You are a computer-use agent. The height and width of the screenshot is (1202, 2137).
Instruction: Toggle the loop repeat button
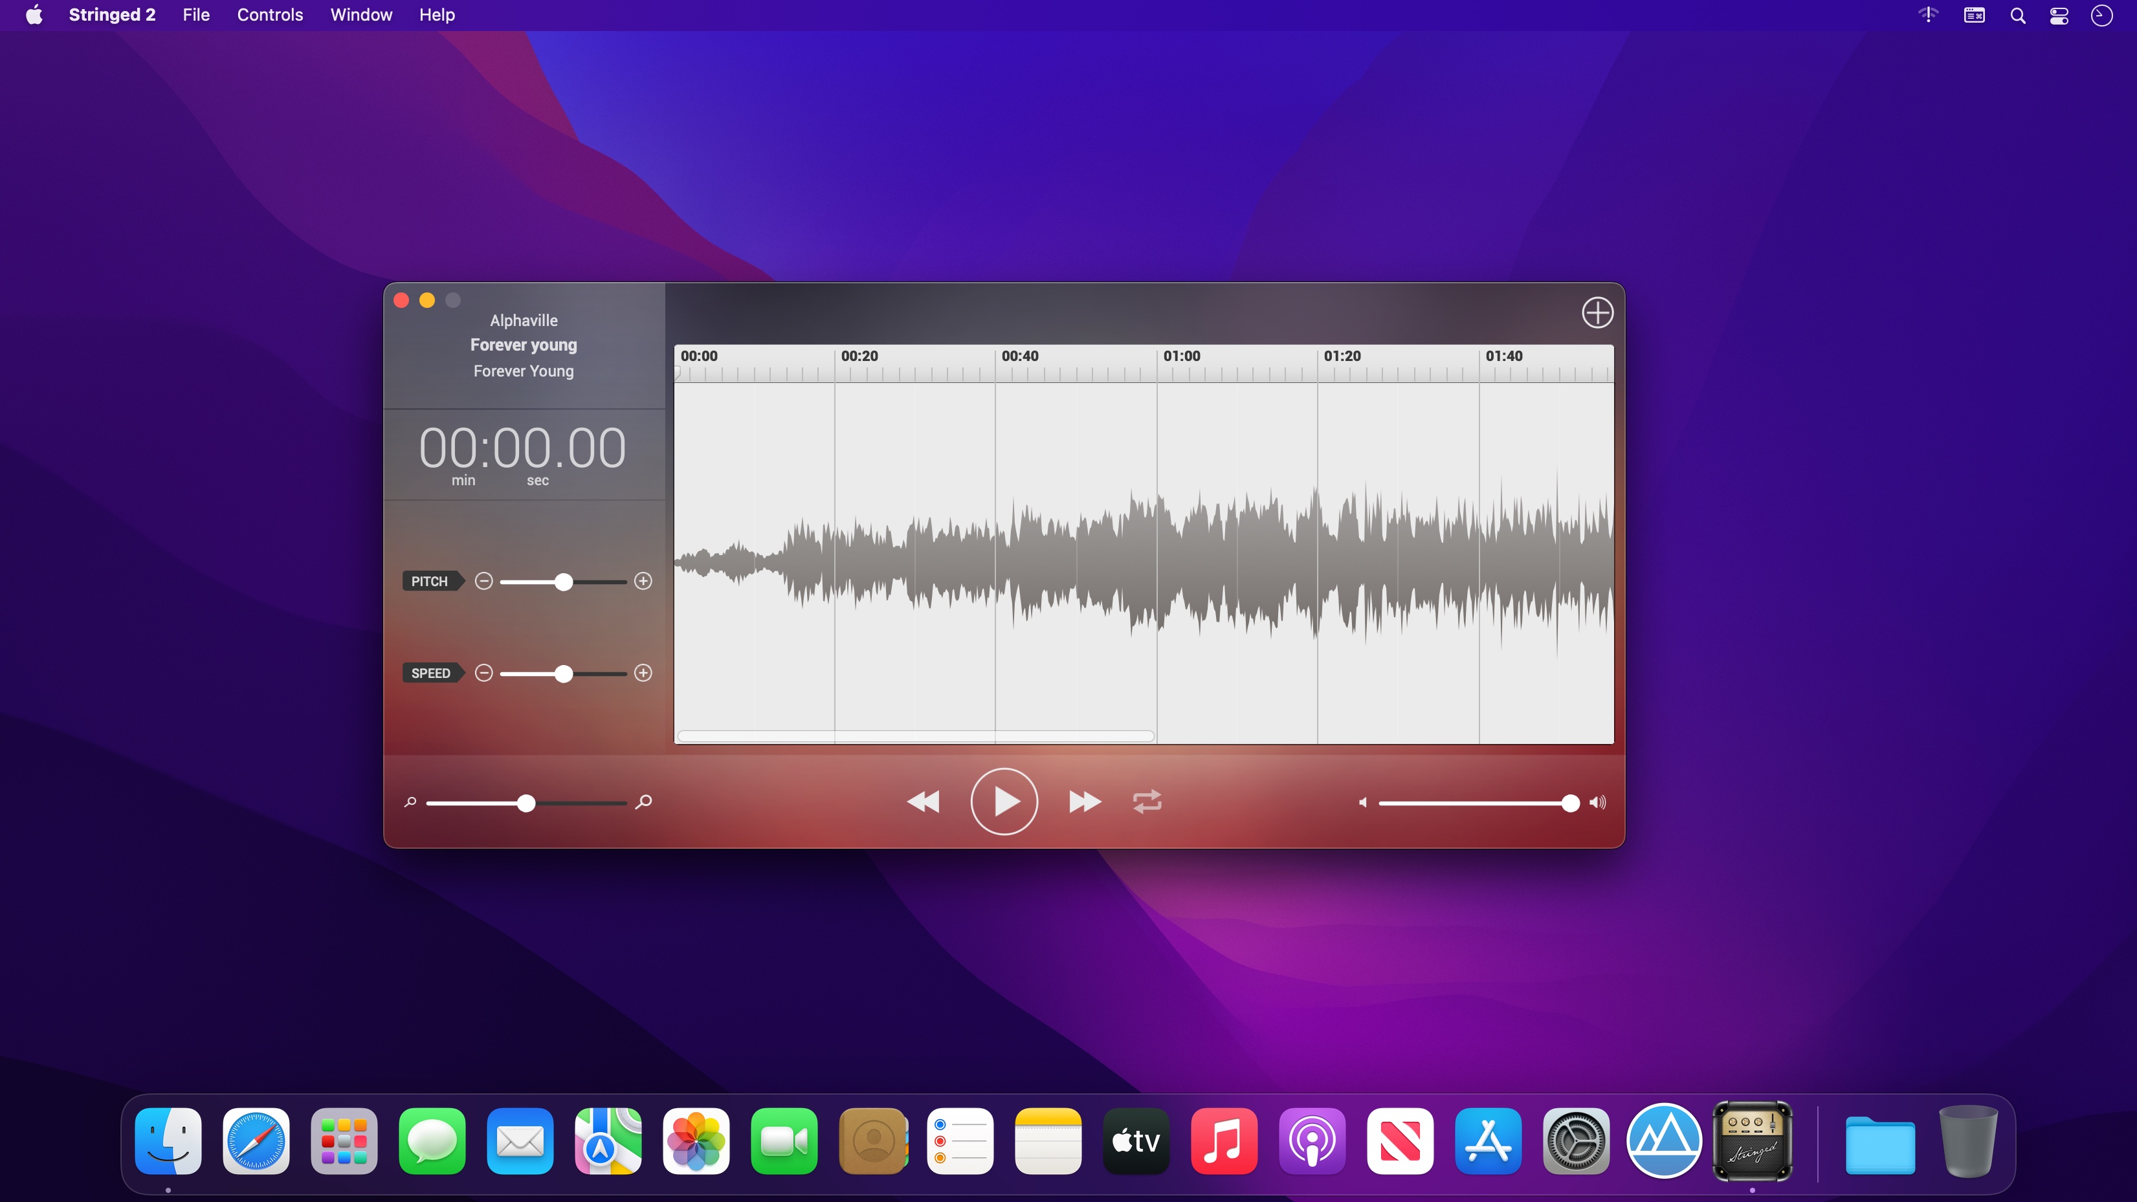click(1147, 802)
